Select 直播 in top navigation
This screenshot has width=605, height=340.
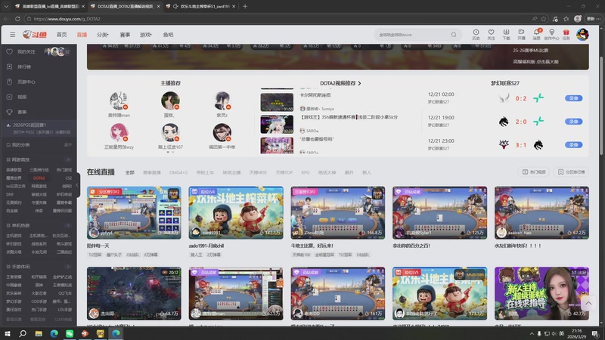(82, 35)
